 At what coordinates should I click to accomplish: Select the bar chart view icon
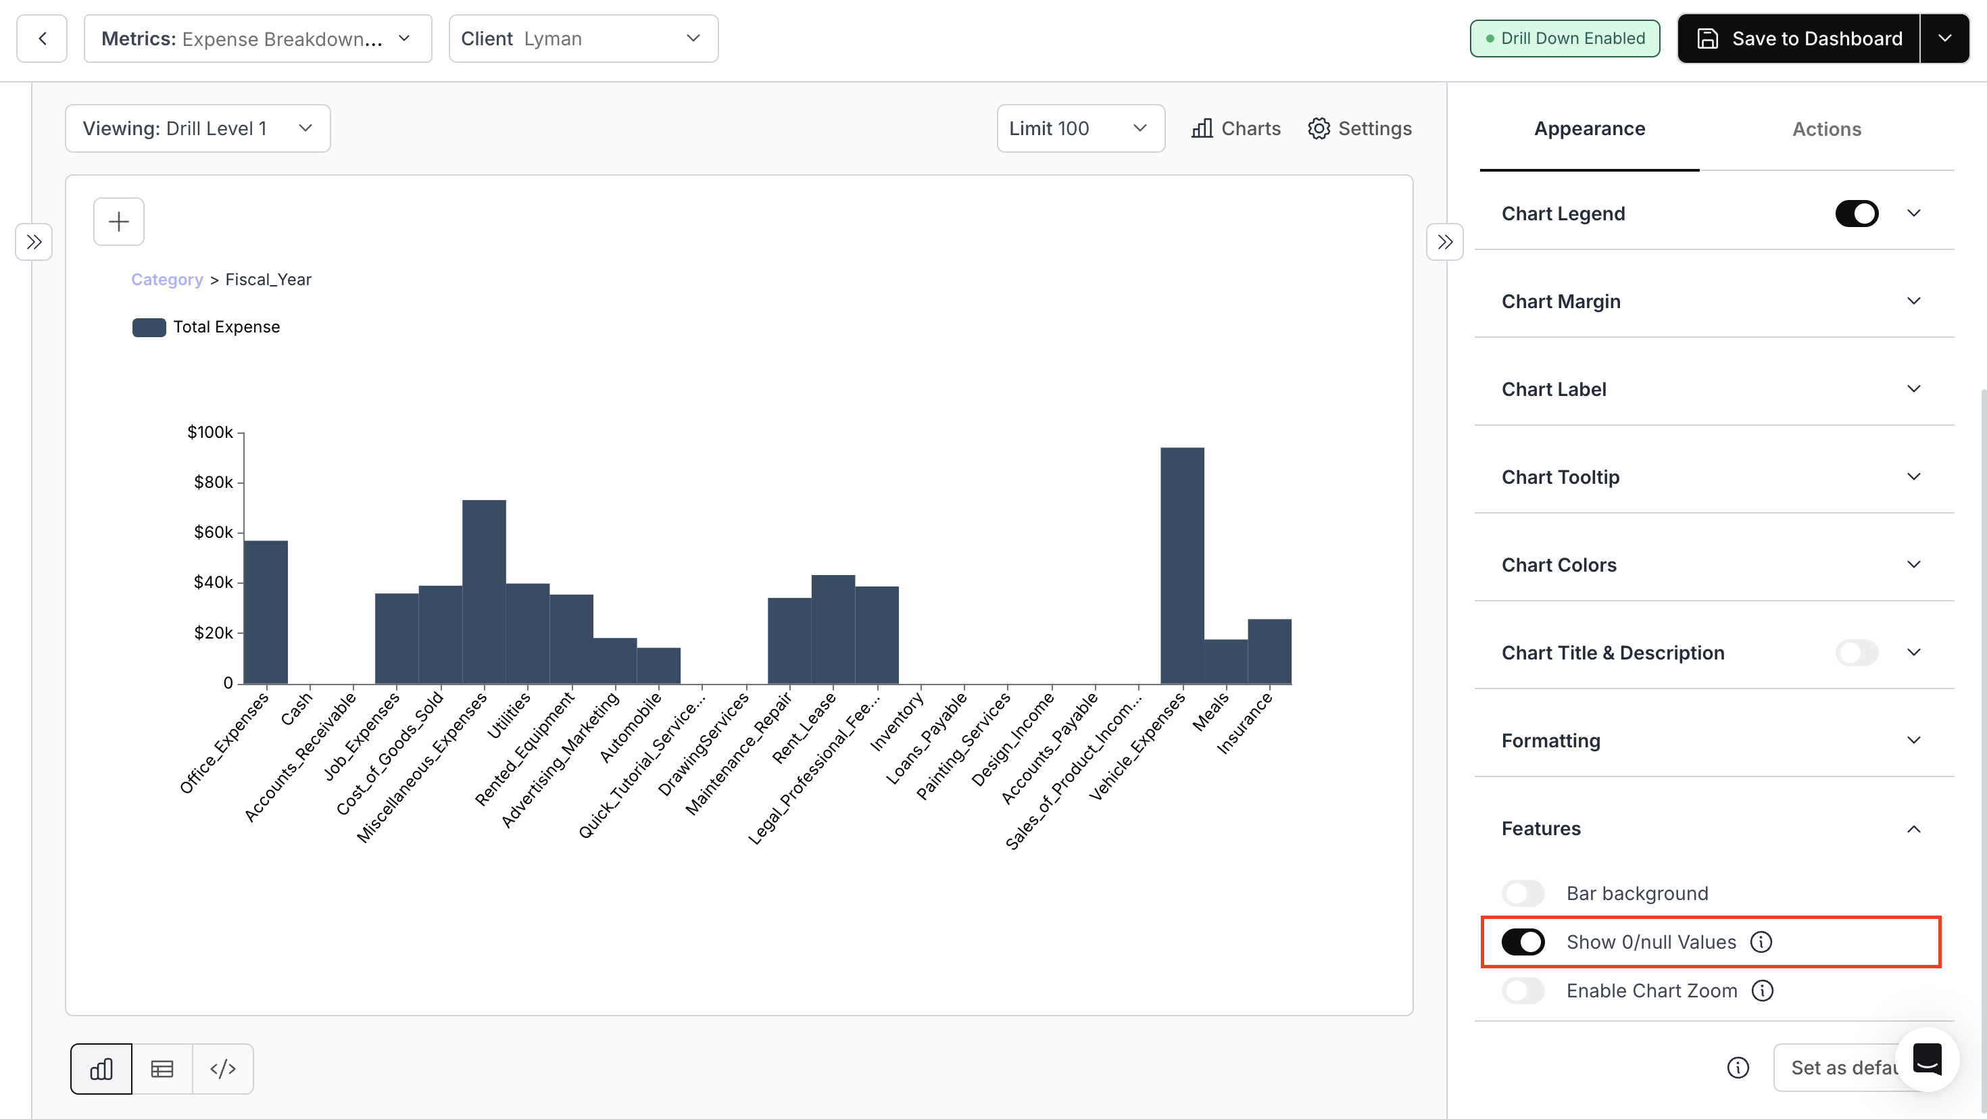pyautogui.click(x=100, y=1068)
